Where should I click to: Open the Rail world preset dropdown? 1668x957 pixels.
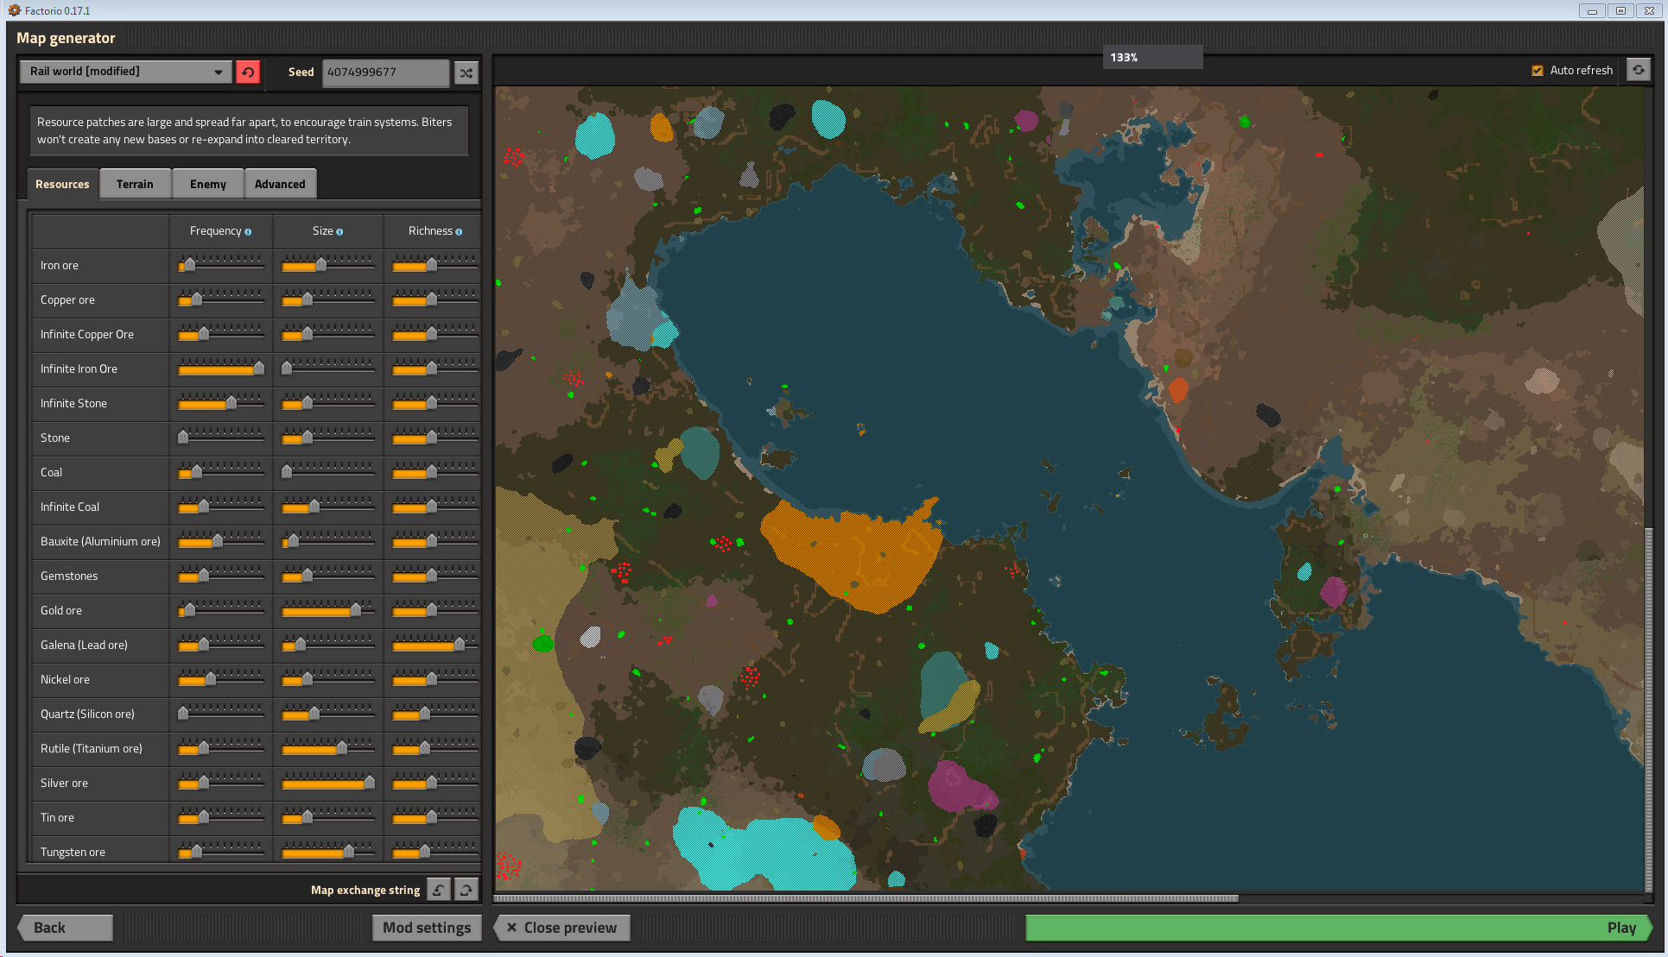click(126, 72)
